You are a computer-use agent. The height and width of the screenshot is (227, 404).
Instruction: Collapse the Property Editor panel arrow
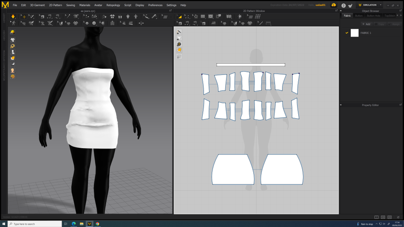[341, 105]
